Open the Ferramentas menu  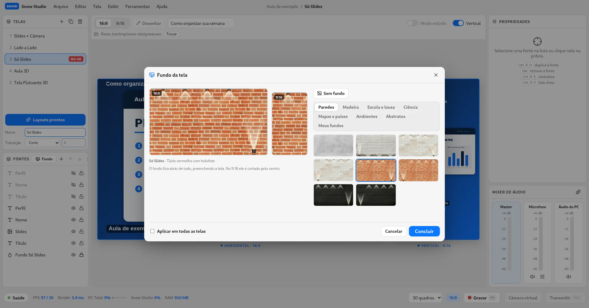tap(137, 6)
